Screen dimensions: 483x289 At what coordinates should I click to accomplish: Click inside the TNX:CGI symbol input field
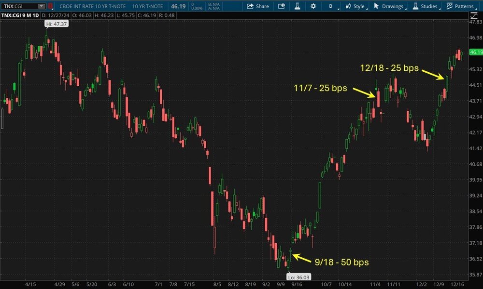coord(19,6)
